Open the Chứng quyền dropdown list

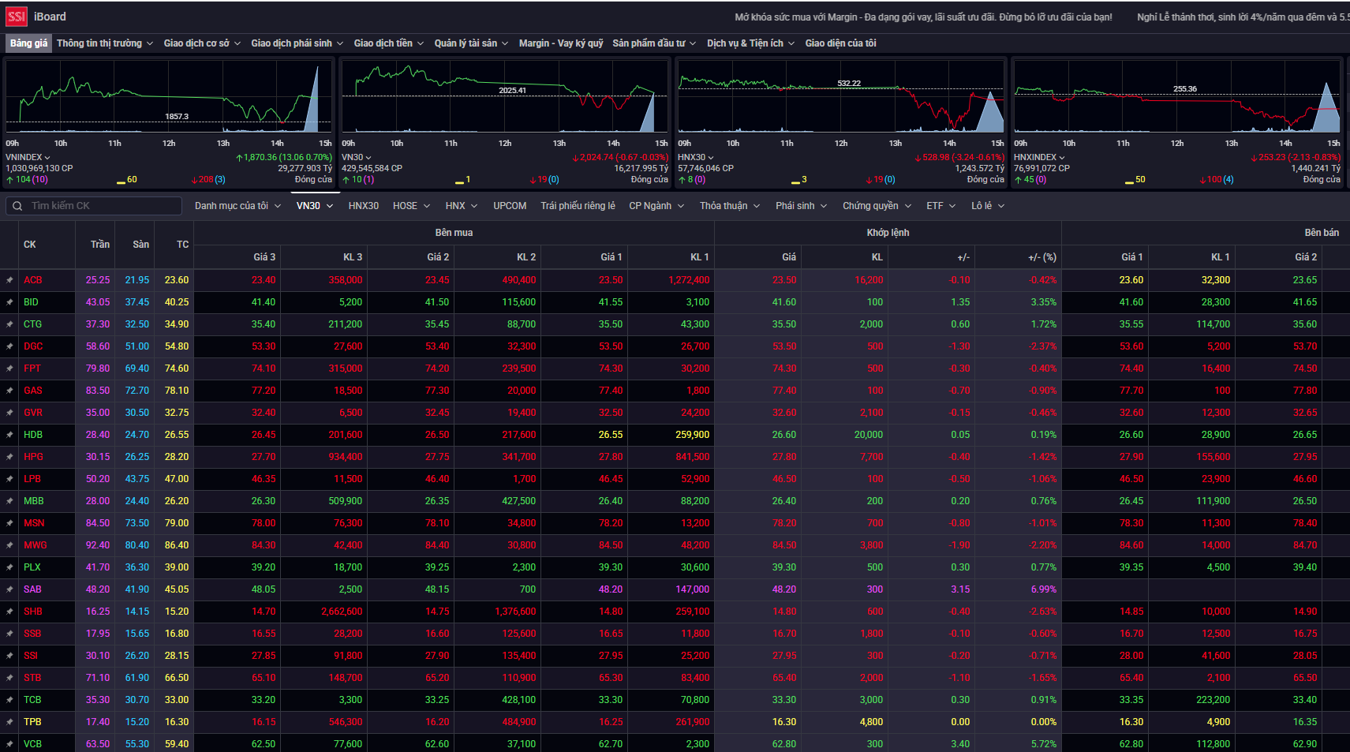877,206
